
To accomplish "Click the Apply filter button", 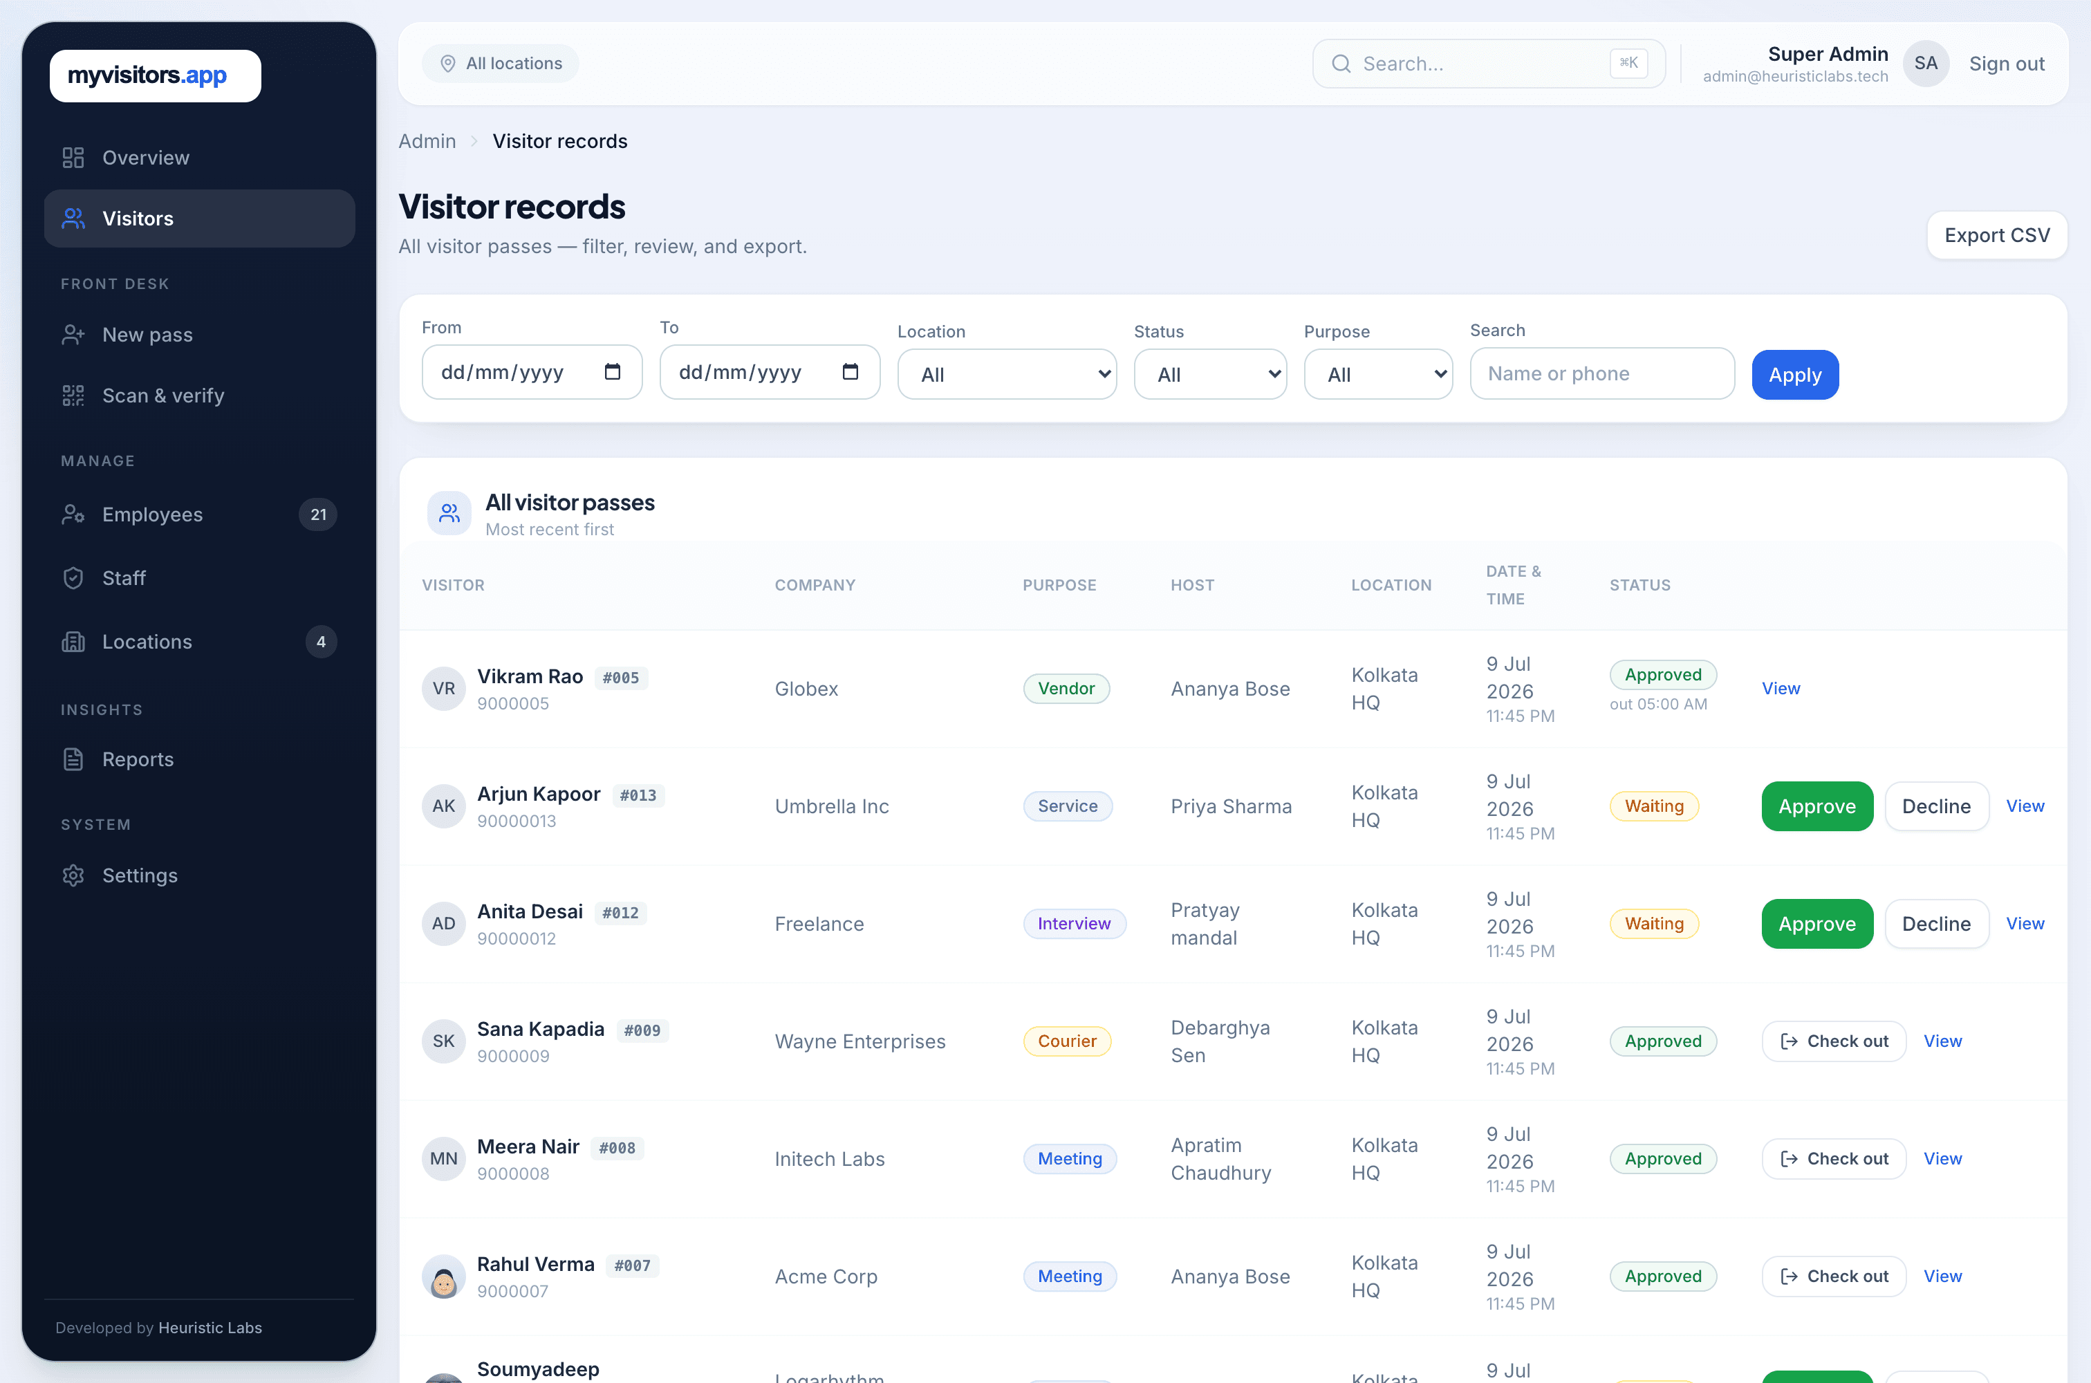I will coord(1794,375).
